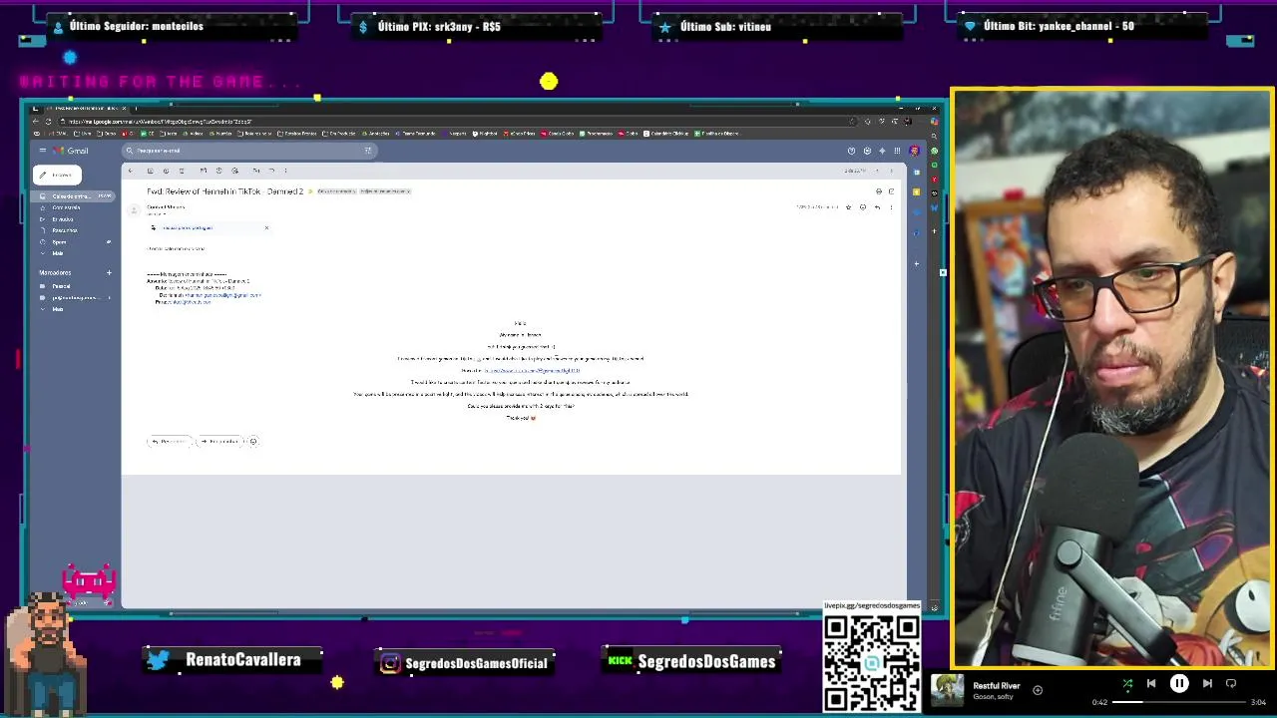The image size is (1277, 718).
Task: Create new label with plus icon
Action: click(x=109, y=272)
